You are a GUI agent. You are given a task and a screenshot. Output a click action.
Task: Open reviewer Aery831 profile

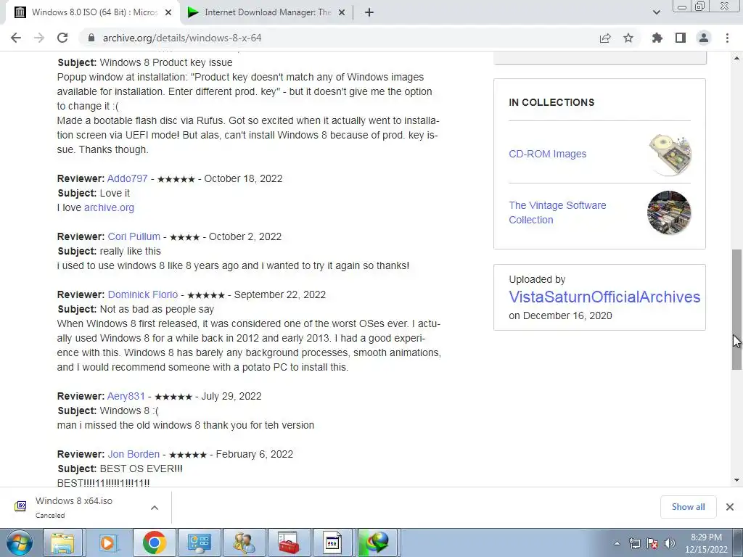(126, 396)
